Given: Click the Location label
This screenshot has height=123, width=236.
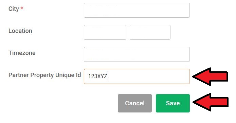Looking at the screenshot, I should (x=20, y=31).
